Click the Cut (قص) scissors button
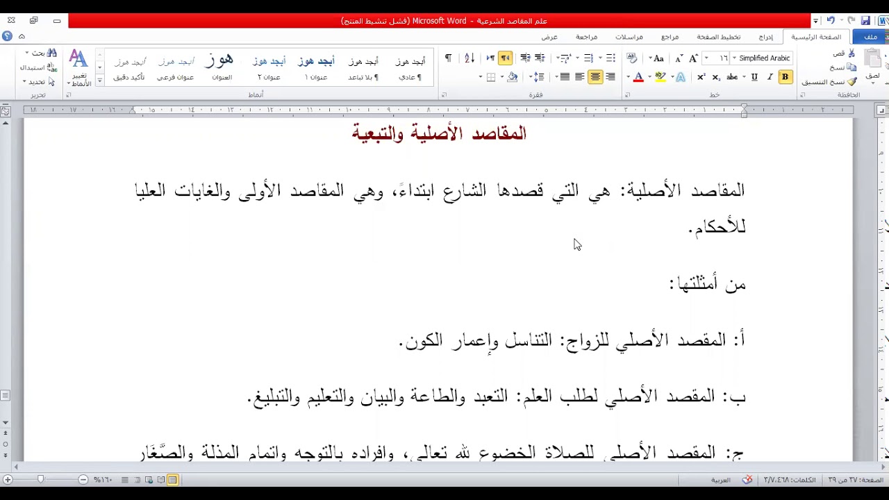The width and height of the screenshot is (889, 500). [x=845, y=53]
